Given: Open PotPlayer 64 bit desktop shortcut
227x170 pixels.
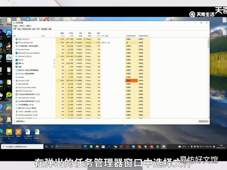Looking at the screenshot, I should (x=9, y=134).
